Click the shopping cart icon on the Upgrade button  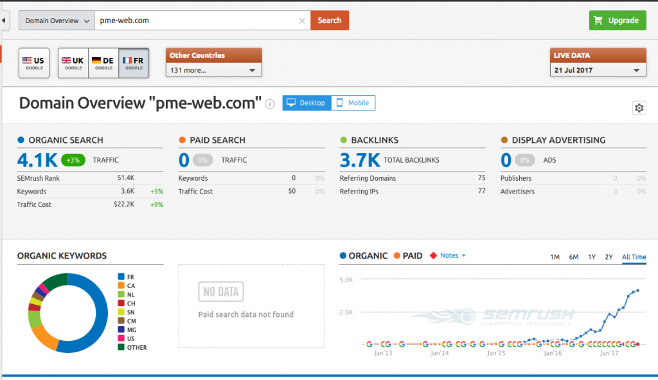point(598,20)
